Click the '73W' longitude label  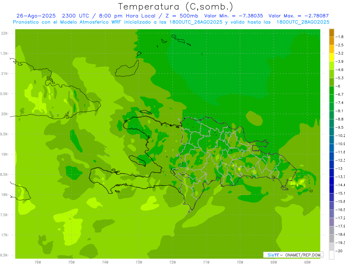pyautogui.click(x=139, y=262)
